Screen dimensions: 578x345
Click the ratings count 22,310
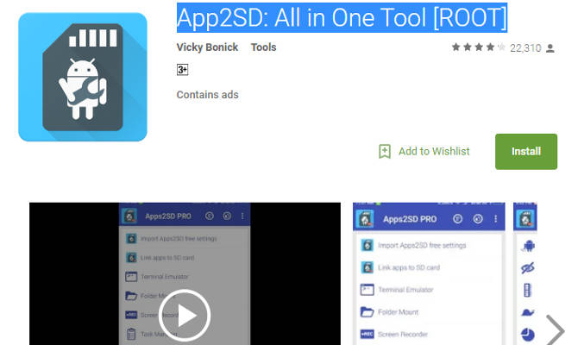(525, 48)
